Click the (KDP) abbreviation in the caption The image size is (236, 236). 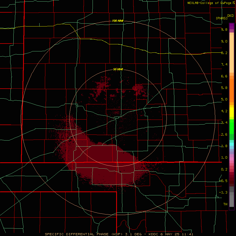[x=117, y=234]
